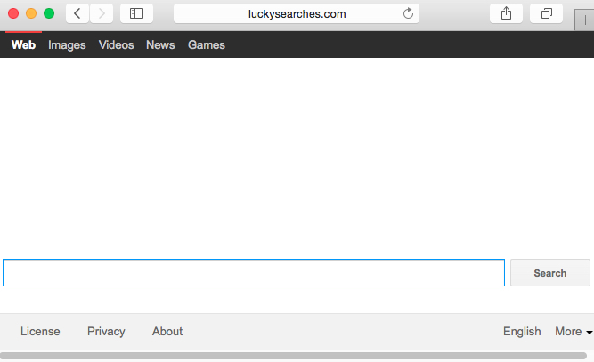Switch to the Images tab

(67, 45)
